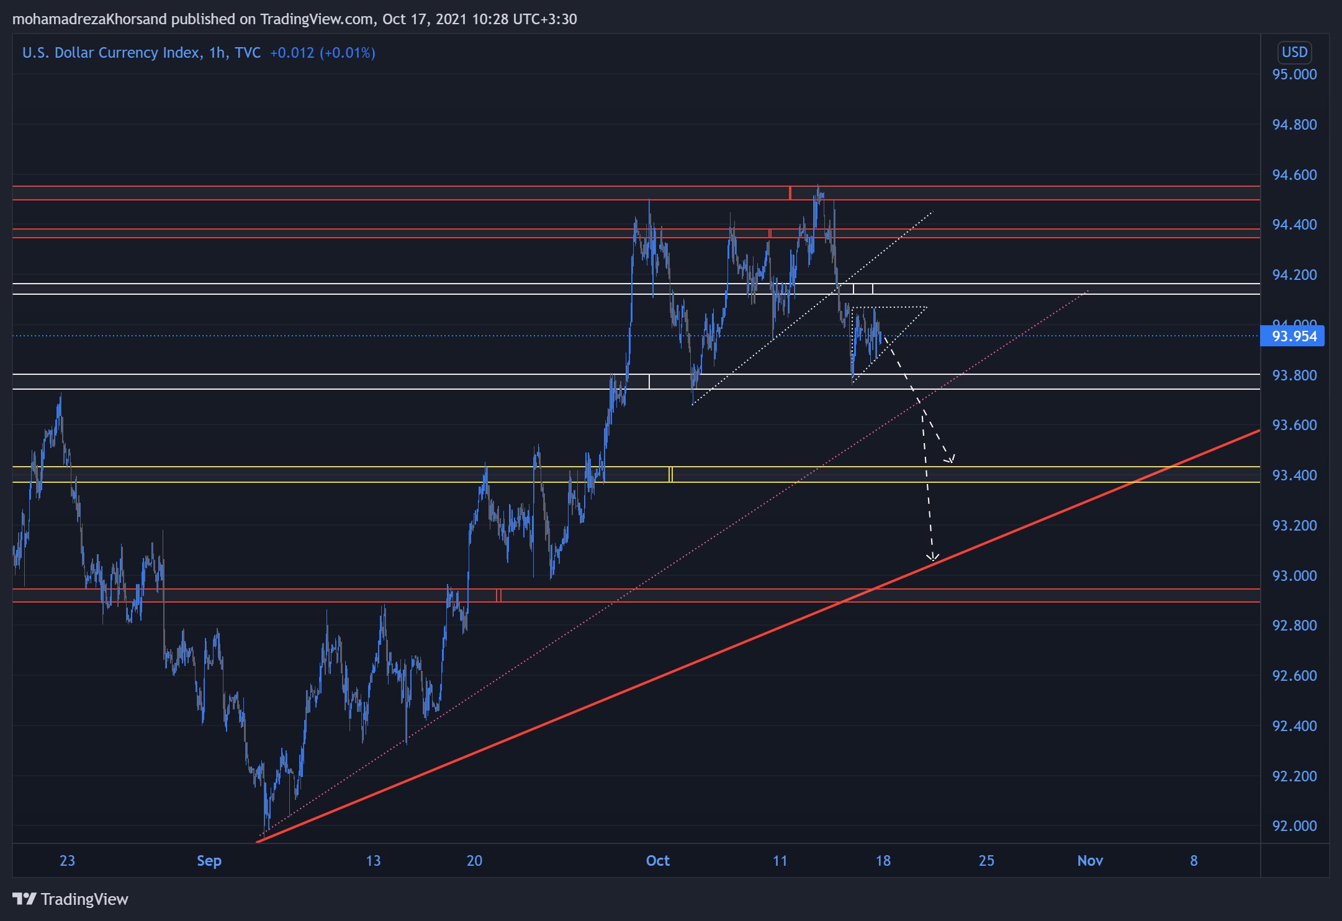Click the 11 date label on time axis
This screenshot has height=921, width=1342.
[x=780, y=861]
